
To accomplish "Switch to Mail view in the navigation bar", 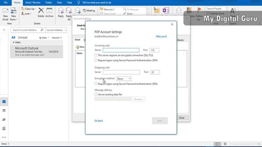I will click(x=4, y=102).
